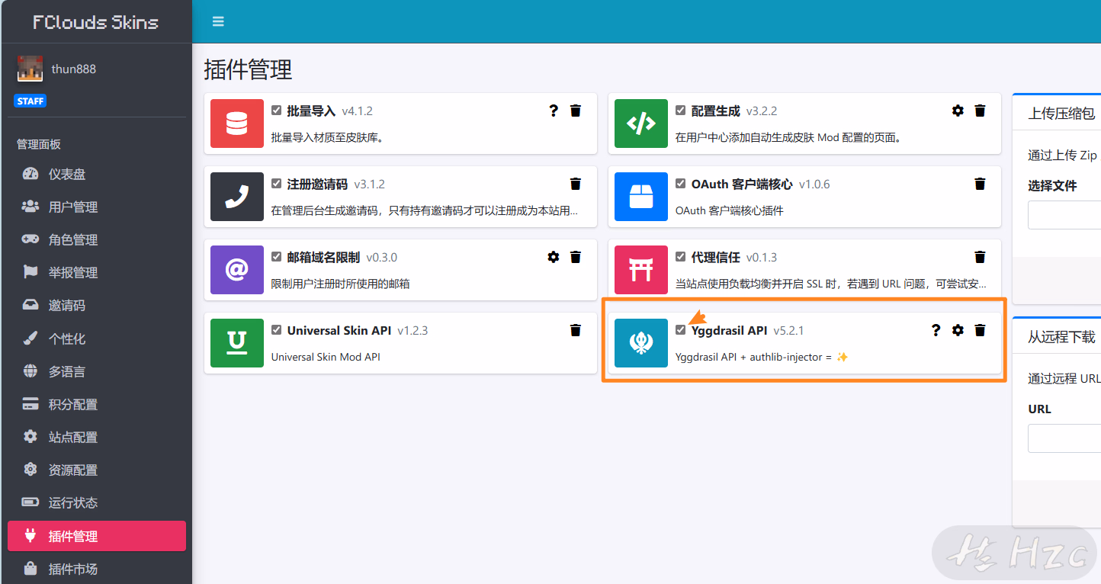The image size is (1101, 584).
Task: Delete the Yggdrasil API plugin
Action: click(980, 330)
